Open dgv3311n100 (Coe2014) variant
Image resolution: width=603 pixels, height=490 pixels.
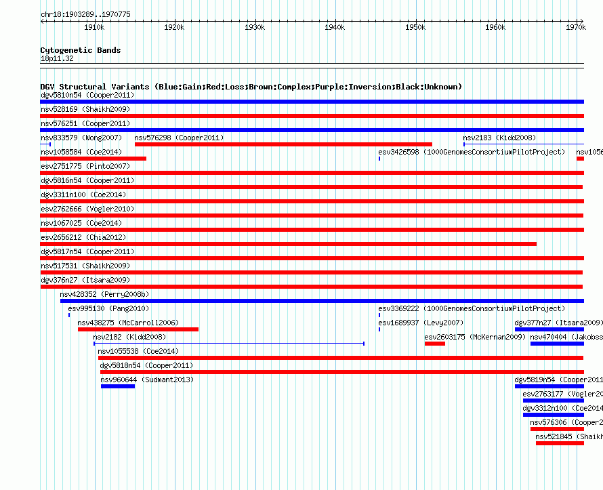click(83, 195)
